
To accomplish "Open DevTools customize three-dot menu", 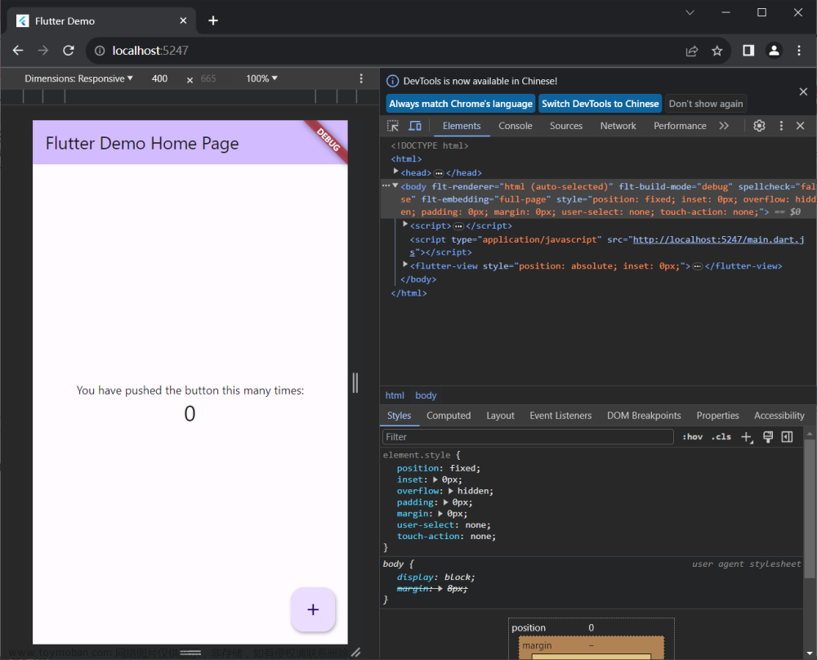I will click(x=781, y=126).
